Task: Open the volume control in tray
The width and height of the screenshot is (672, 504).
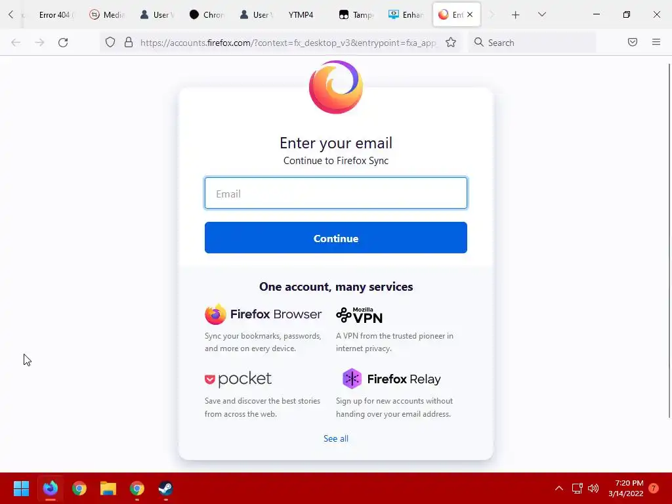Action: tap(593, 488)
